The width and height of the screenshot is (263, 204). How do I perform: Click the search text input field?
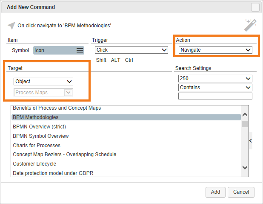pos(215,96)
